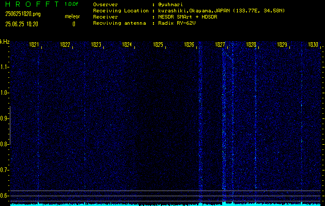
Task: Click the meteor count value 0
Action: (x=74, y=24)
